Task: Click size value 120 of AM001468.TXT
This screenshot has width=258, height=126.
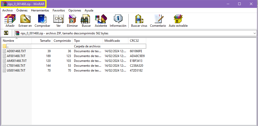Action: (48, 61)
